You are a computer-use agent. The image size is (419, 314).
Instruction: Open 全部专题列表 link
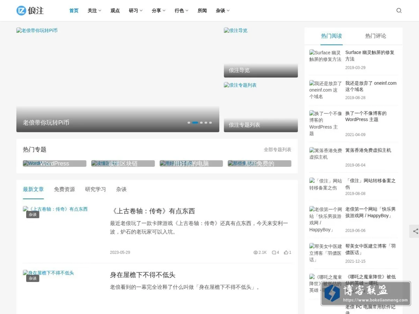tap(278, 150)
